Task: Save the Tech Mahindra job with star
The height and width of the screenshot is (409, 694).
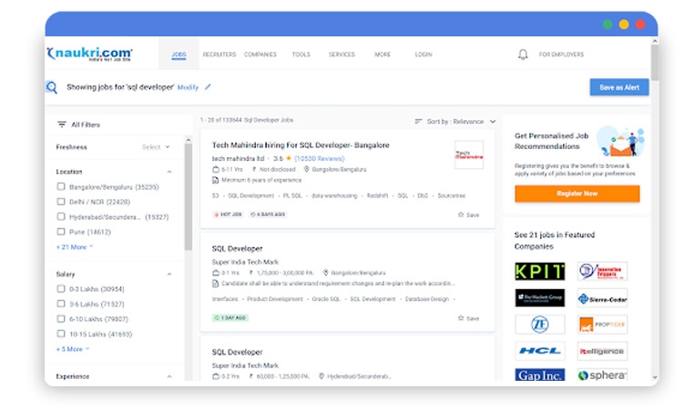Action: [468, 214]
